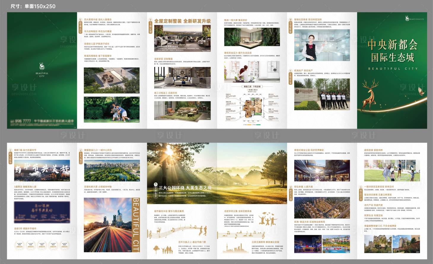
Task: Click the left residential building exterior photo
Action: coord(378,244)
